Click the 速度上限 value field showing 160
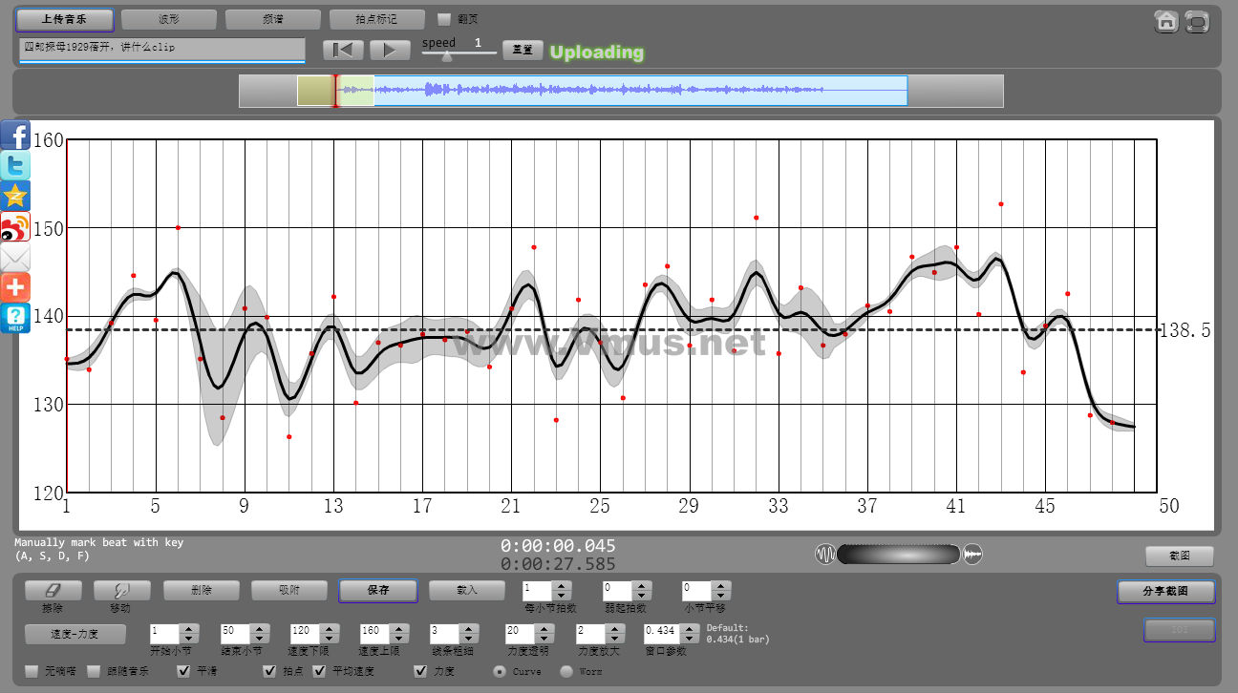The width and height of the screenshot is (1238, 693). pos(375,633)
